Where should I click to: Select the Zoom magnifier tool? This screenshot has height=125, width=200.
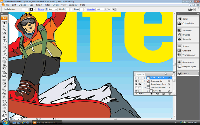pos(4,111)
